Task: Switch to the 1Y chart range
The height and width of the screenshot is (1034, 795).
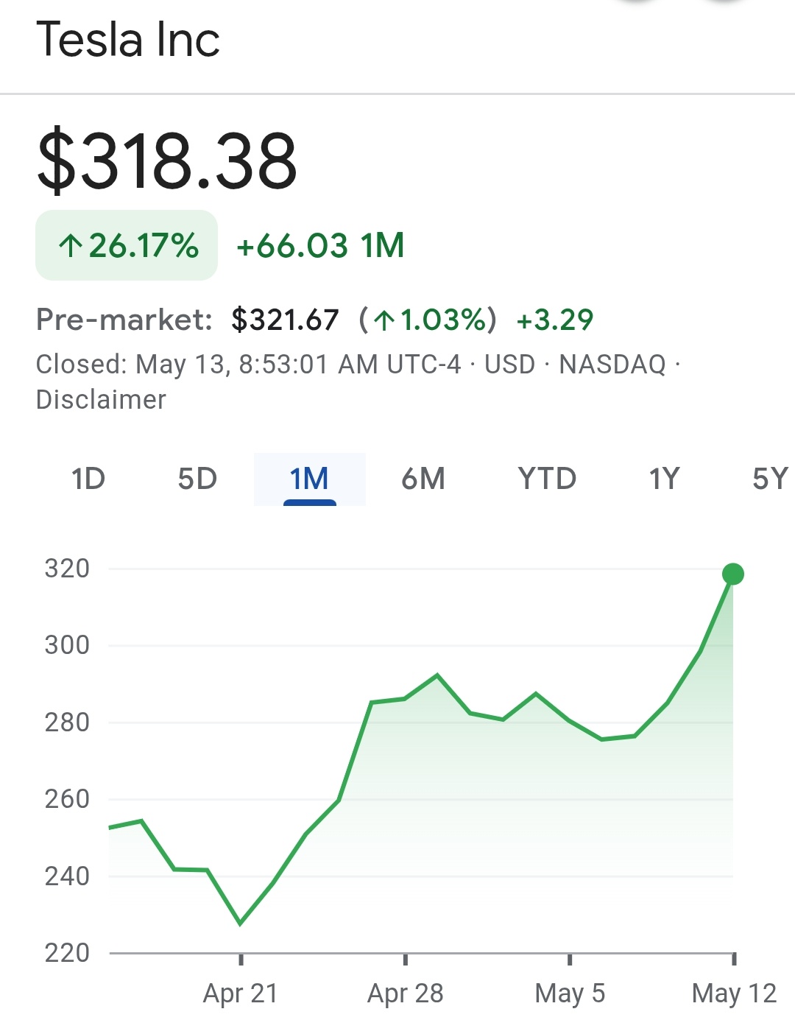Action: click(664, 479)
